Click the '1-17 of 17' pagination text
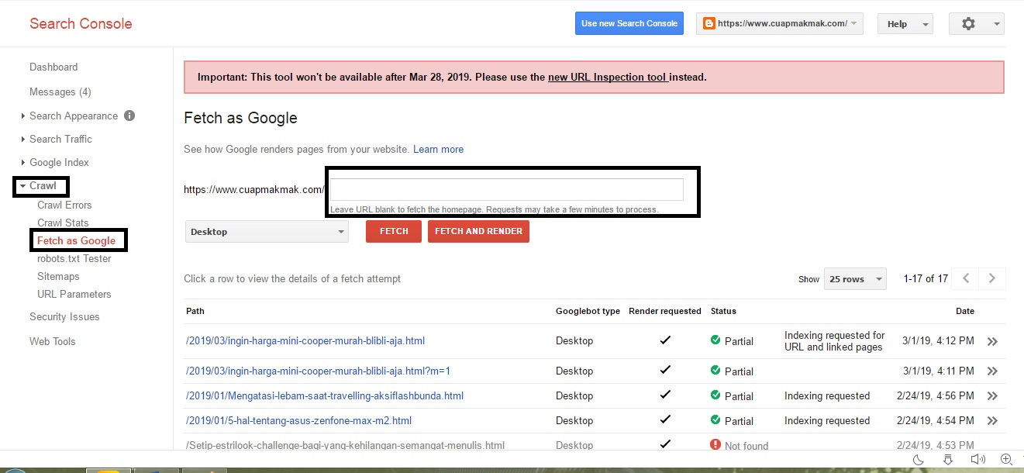 pyautogui.click(x=926, y=278)
